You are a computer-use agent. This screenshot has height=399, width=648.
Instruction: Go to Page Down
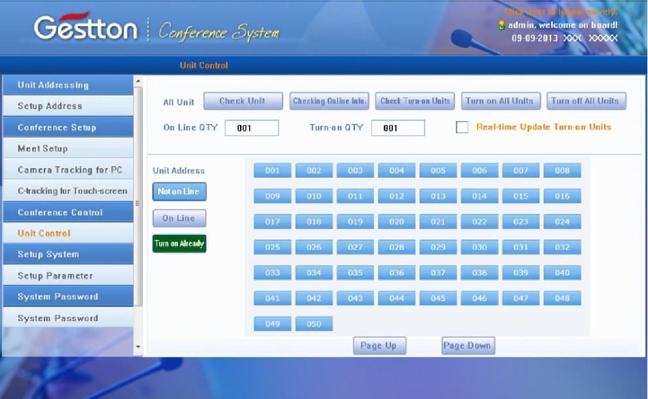point(468,345)
